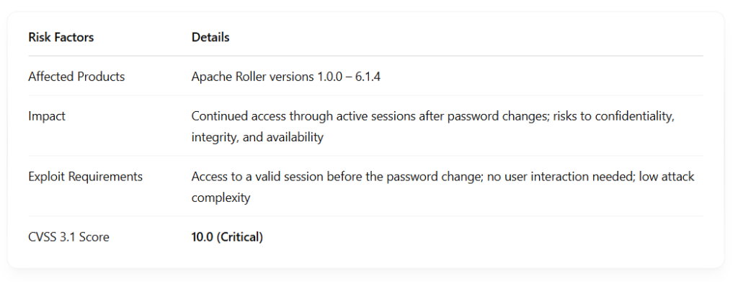Click the word 'complexity'
The image size is (738, 282).
coord(221,198)
